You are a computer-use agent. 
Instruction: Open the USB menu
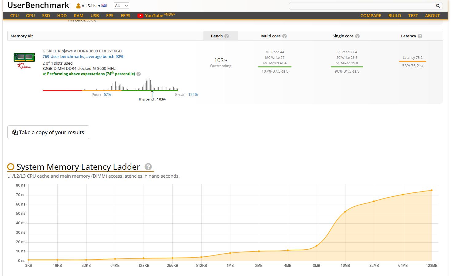(95, 16)
